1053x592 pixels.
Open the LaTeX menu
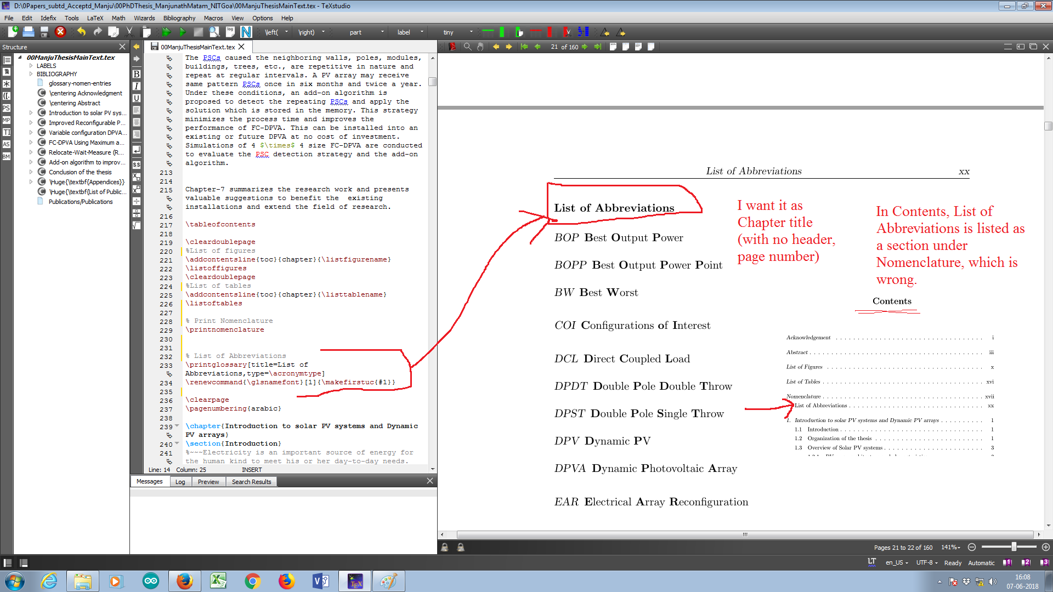(x=95, y=18)
